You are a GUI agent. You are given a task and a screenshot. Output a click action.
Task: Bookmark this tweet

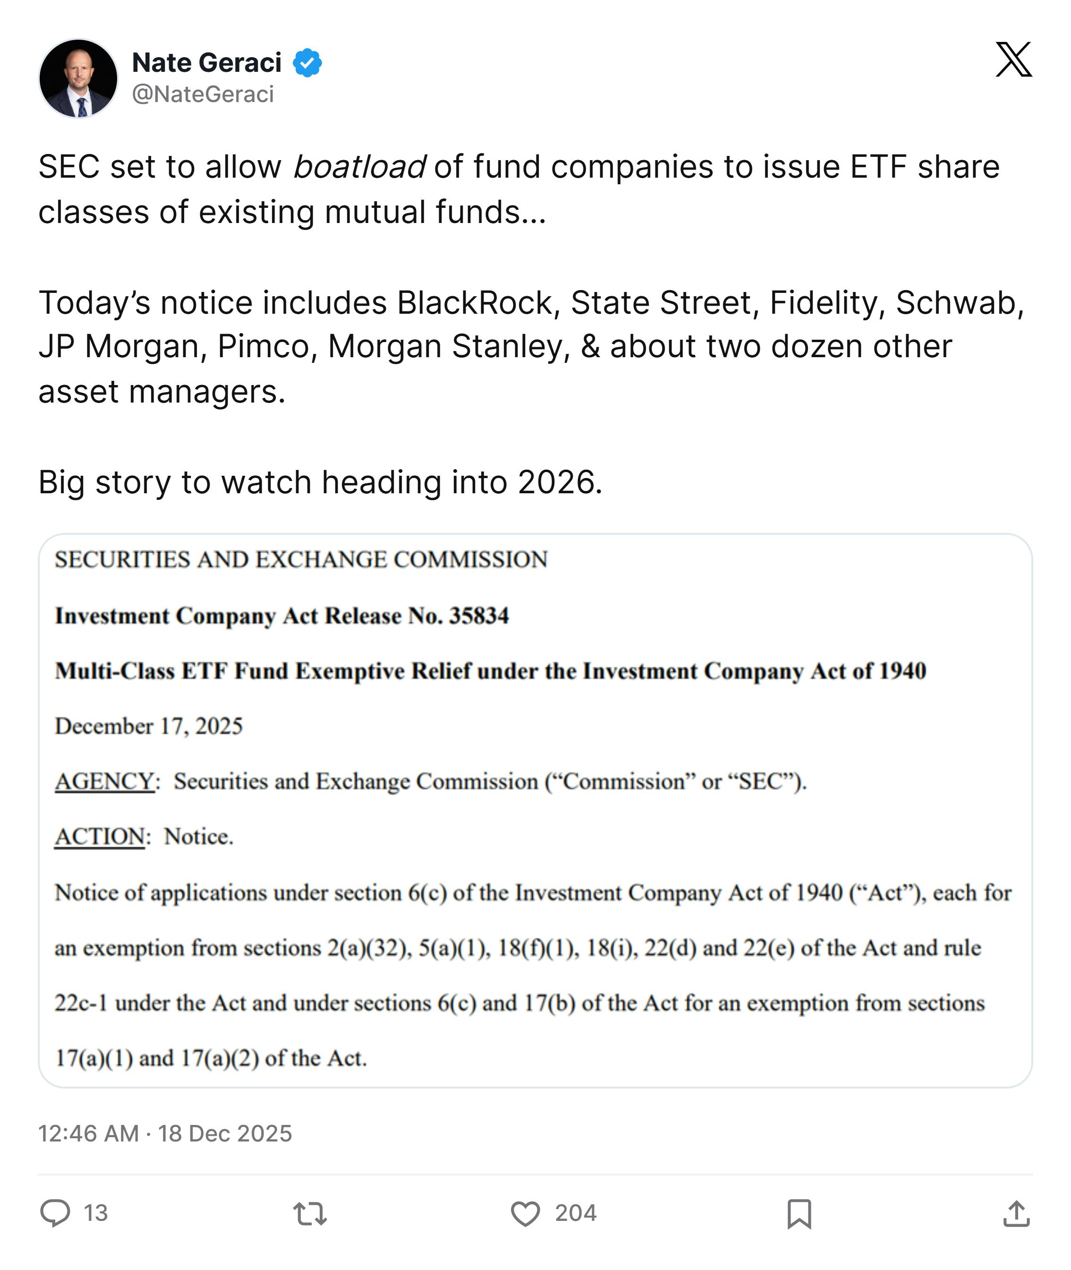tap(799, 1213)
